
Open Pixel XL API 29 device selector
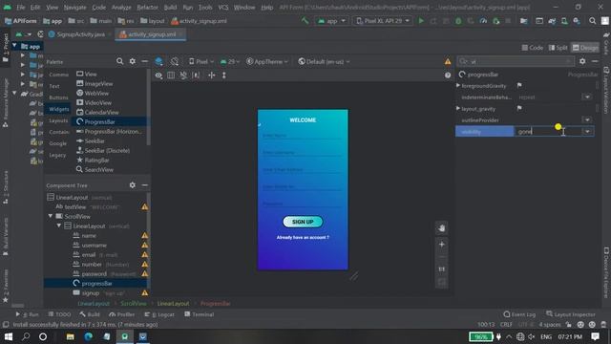[x=382, y=21]
